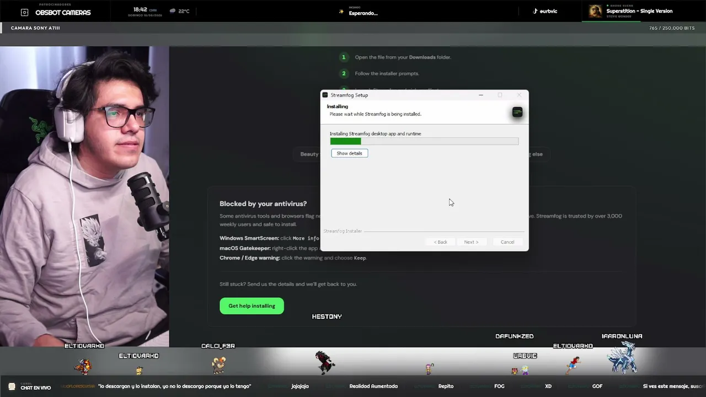The width and height of the screenshot is (706, 397).
Task: Click the 'XD' chat message
Action: [x=548, y=387]
